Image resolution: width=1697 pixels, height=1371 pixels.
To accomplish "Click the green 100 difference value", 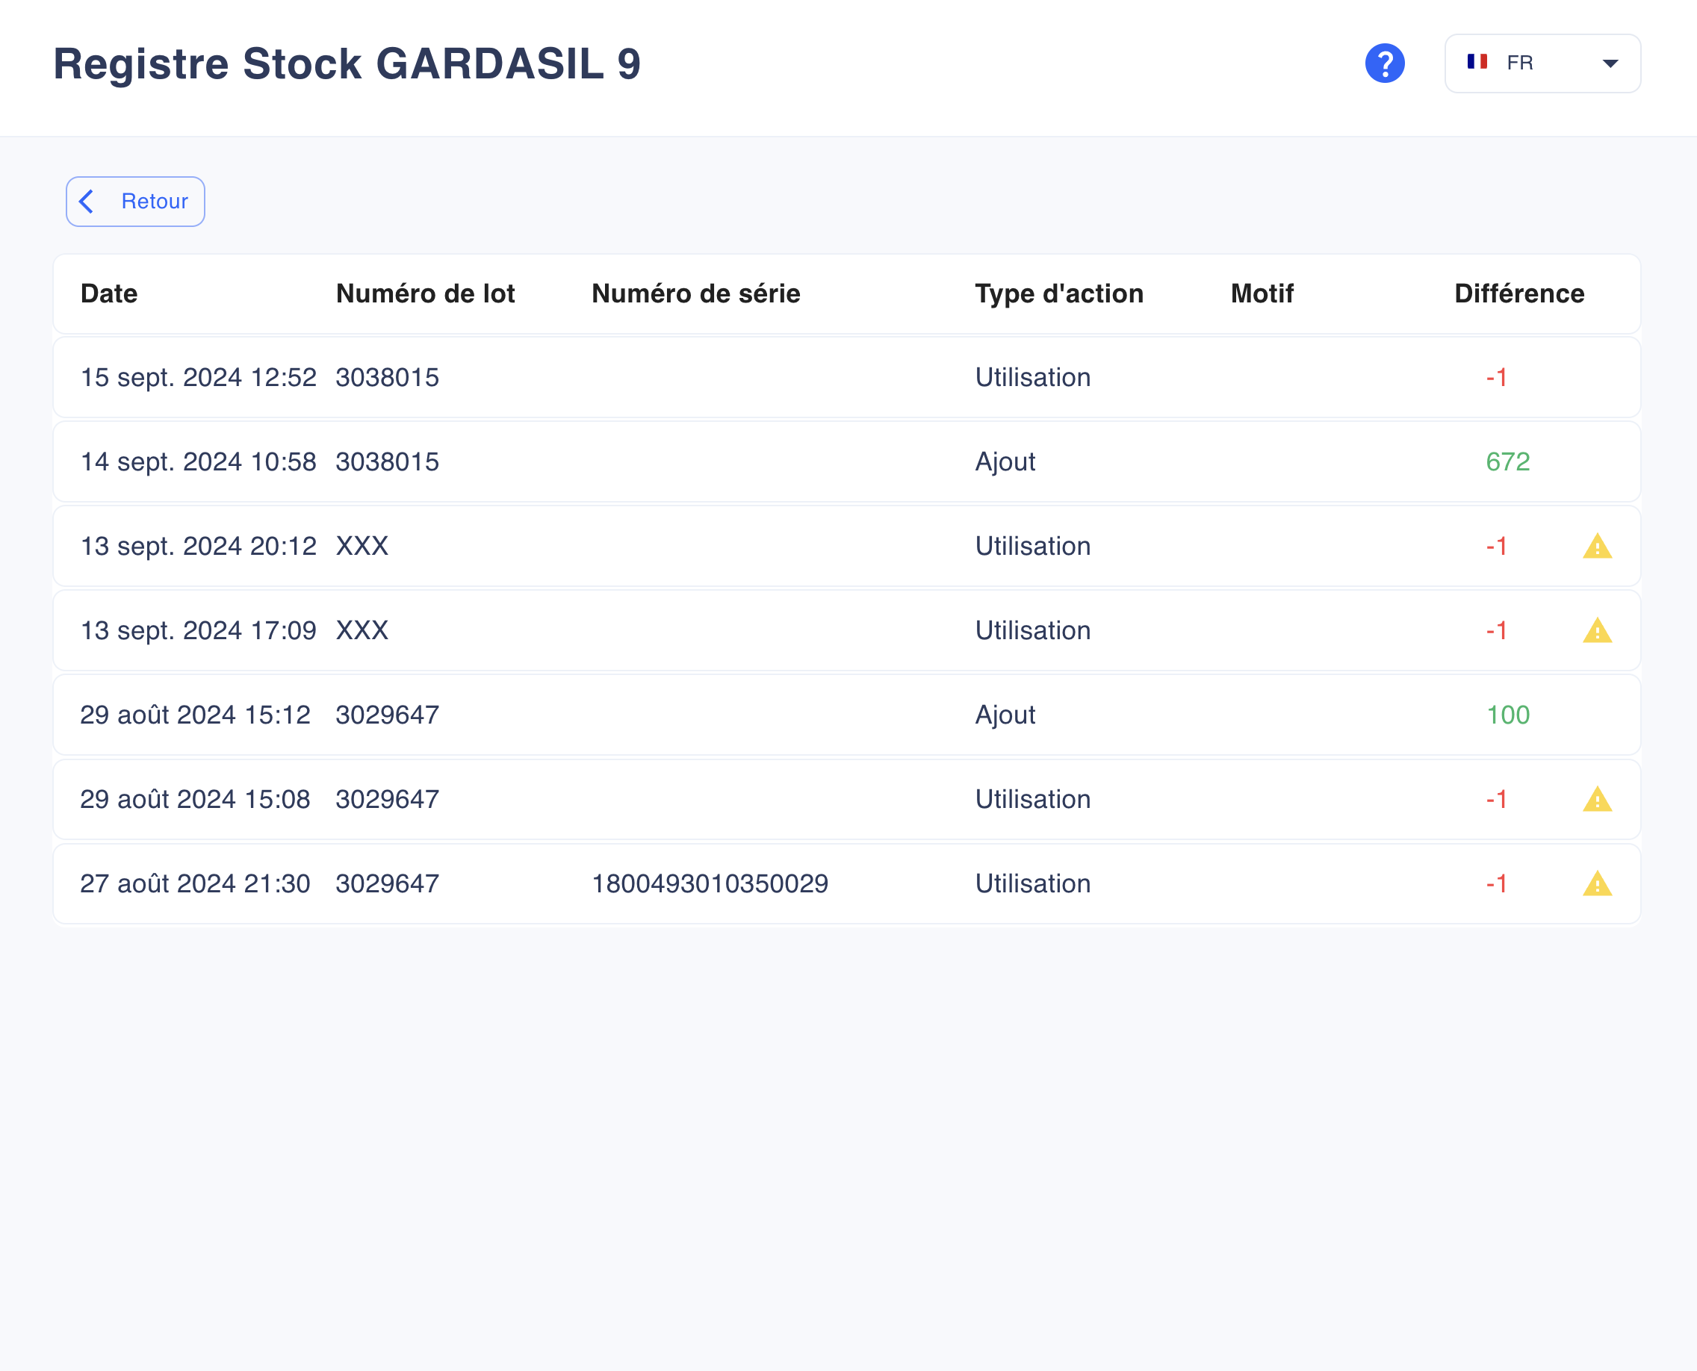I will pos(1507,715).
